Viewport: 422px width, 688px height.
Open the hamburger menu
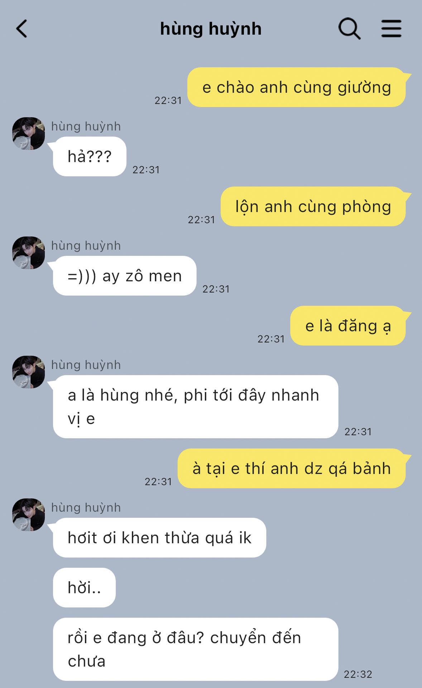pos(391,29)
